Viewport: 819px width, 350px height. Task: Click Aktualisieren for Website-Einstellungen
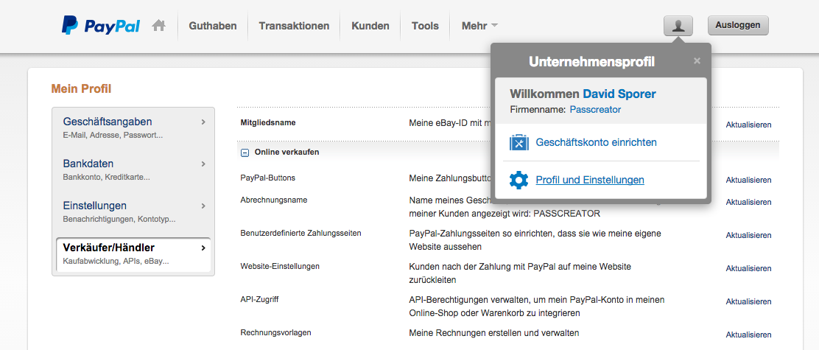pos(748,268)
